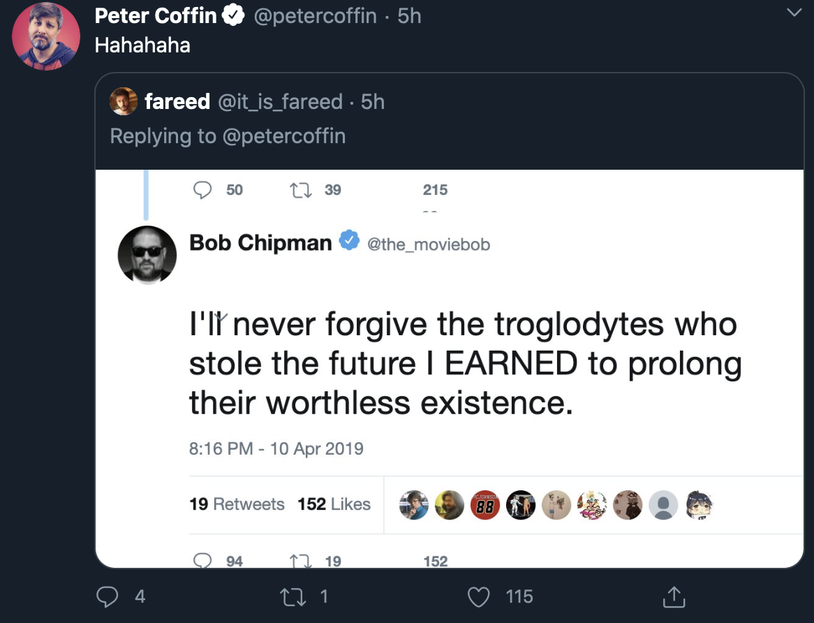The image size is (814, 623).
Task: Open the 5h timestamp on Peter Coffin's tweet
Action: pos(409,15)
